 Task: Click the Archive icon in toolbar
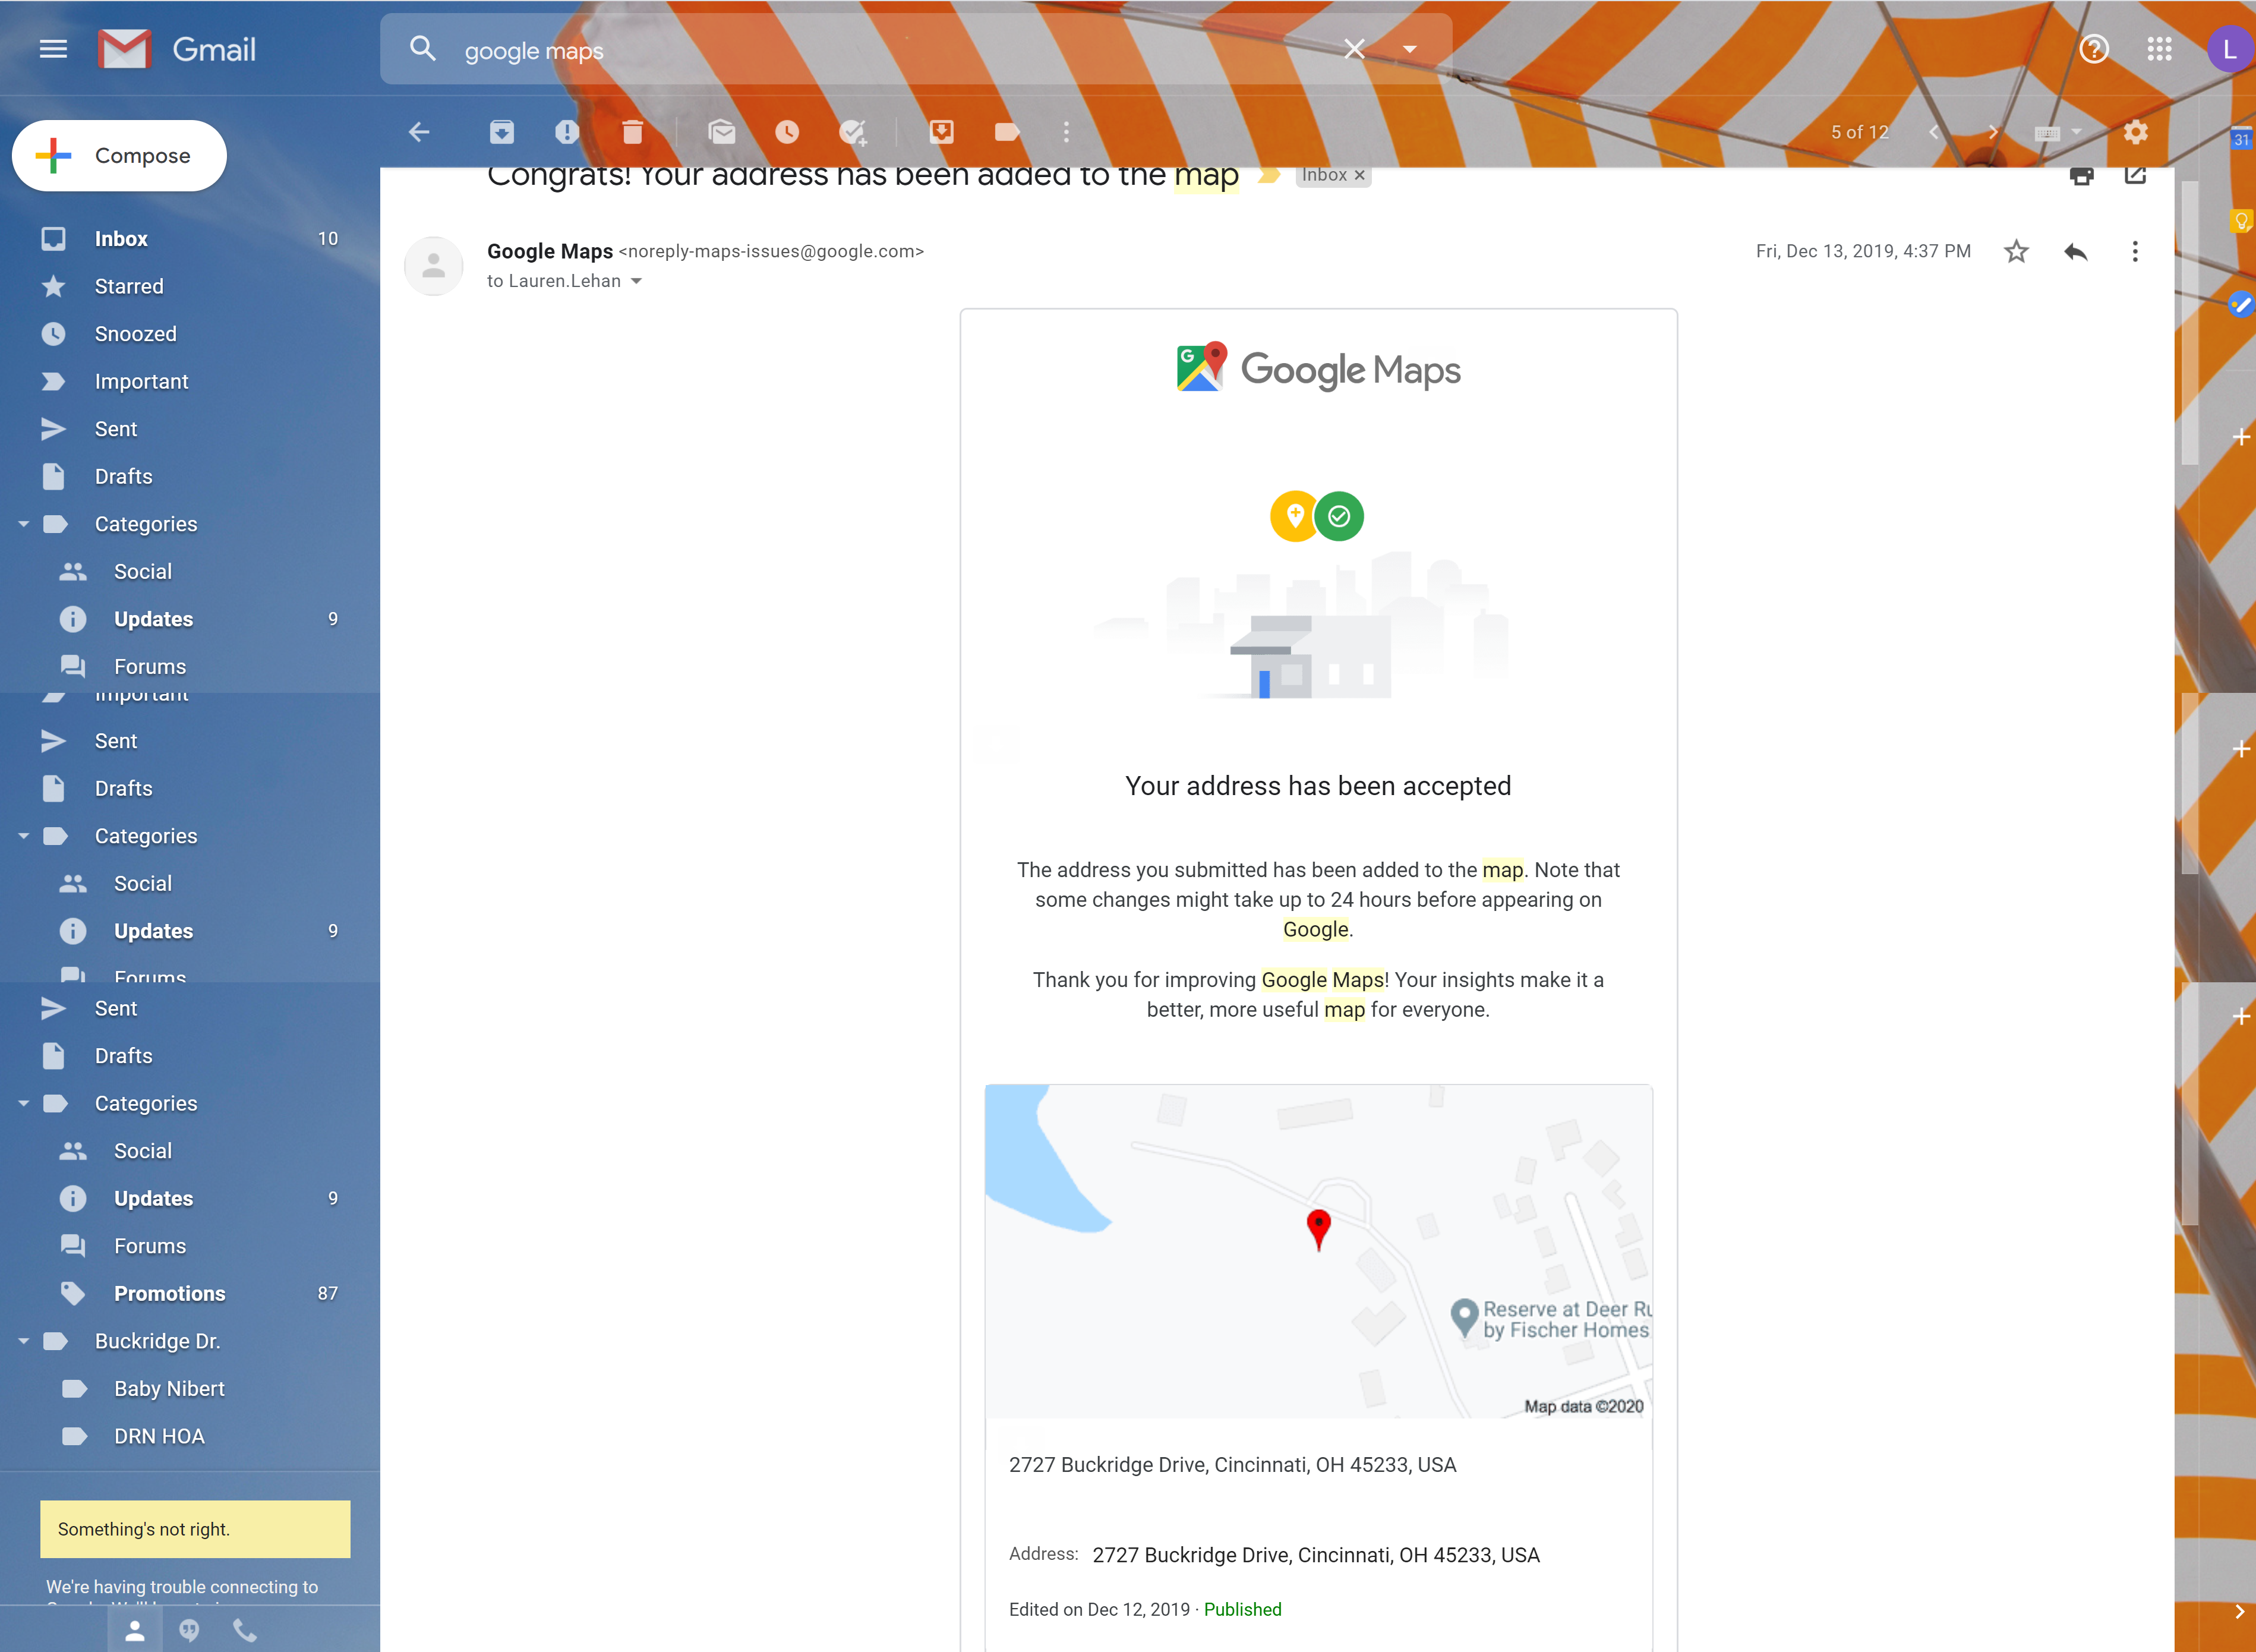pyautogui.click(x=502, y=132)
